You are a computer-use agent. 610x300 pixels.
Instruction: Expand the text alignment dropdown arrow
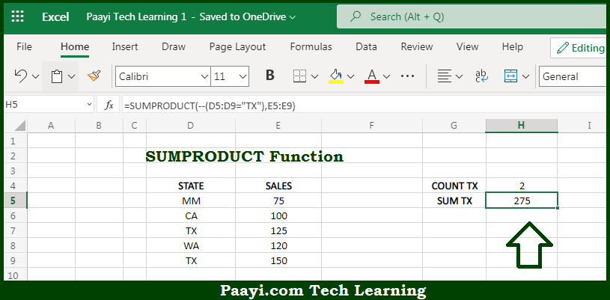point(459,76)
